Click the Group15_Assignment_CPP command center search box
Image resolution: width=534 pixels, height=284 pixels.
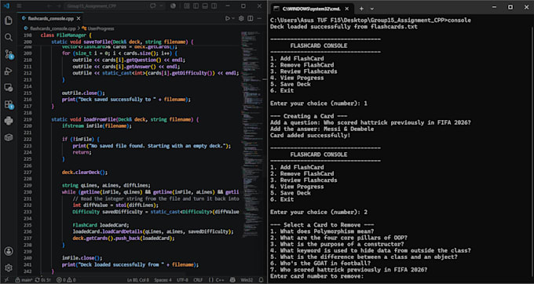coord(105,6)
